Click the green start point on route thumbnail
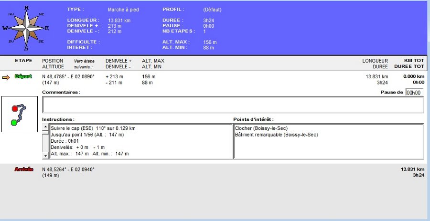 click(14, 123)
